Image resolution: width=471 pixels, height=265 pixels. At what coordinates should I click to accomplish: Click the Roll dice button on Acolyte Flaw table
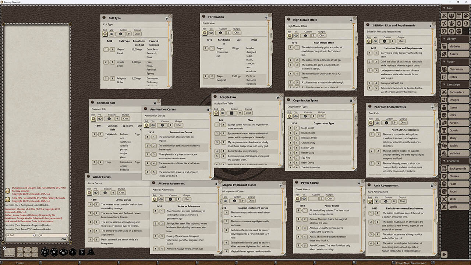point(216,113)
